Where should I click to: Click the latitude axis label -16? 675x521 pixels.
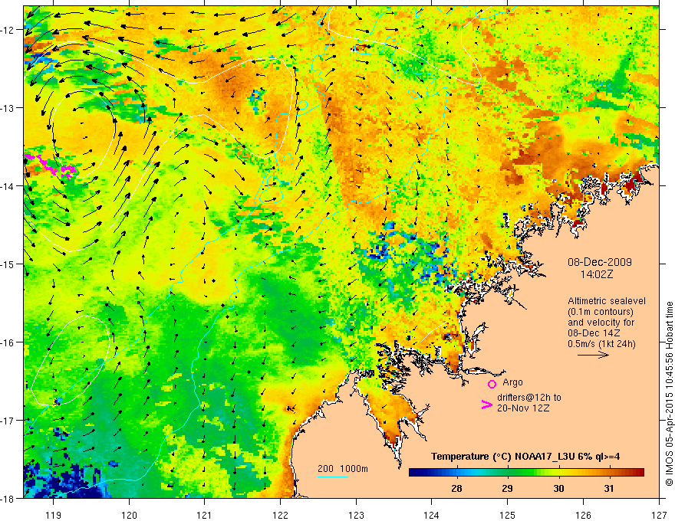tap(8, 342)
